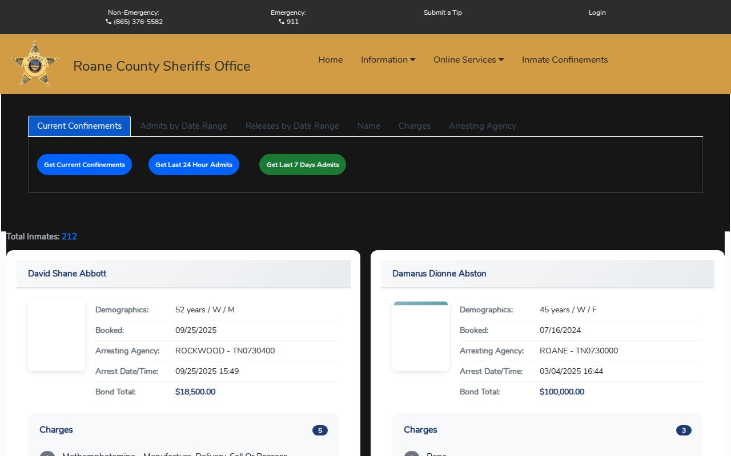Open the Charges search tab
The height and width of the screenshot is (456, 731).
(x=415, y=126)
